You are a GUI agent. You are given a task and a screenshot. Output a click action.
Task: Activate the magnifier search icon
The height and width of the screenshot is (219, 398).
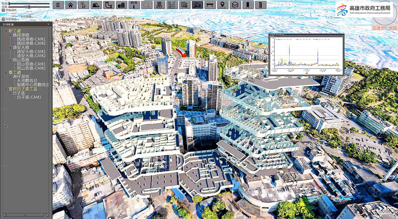coord(147,5)
